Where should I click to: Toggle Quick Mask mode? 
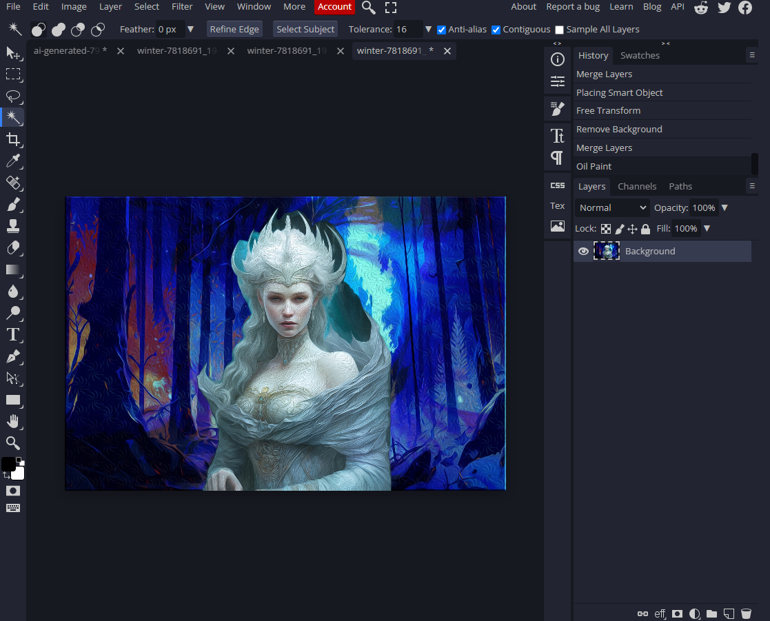click(x=13, y=491)
